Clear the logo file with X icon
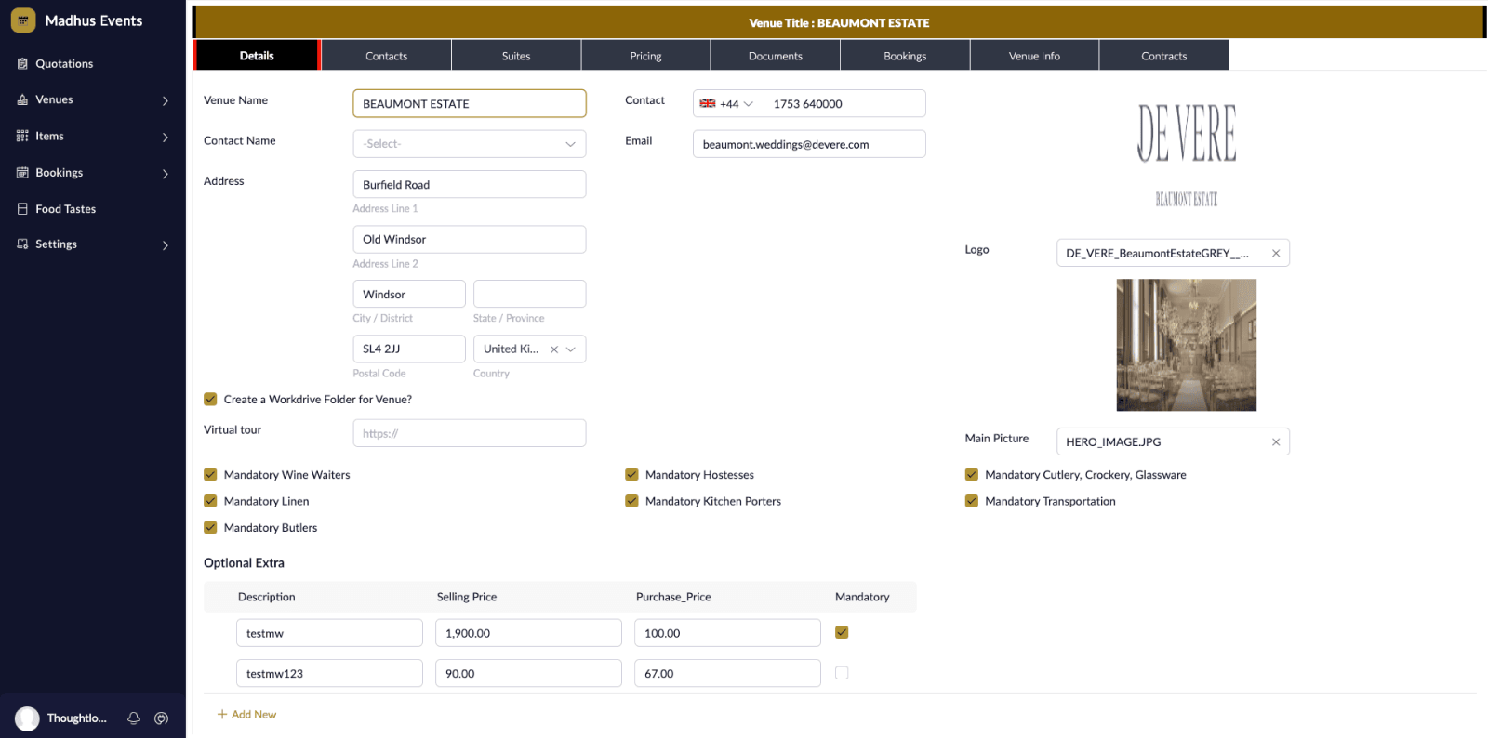Screen dimensions: 1488x738 point(1276,254)
